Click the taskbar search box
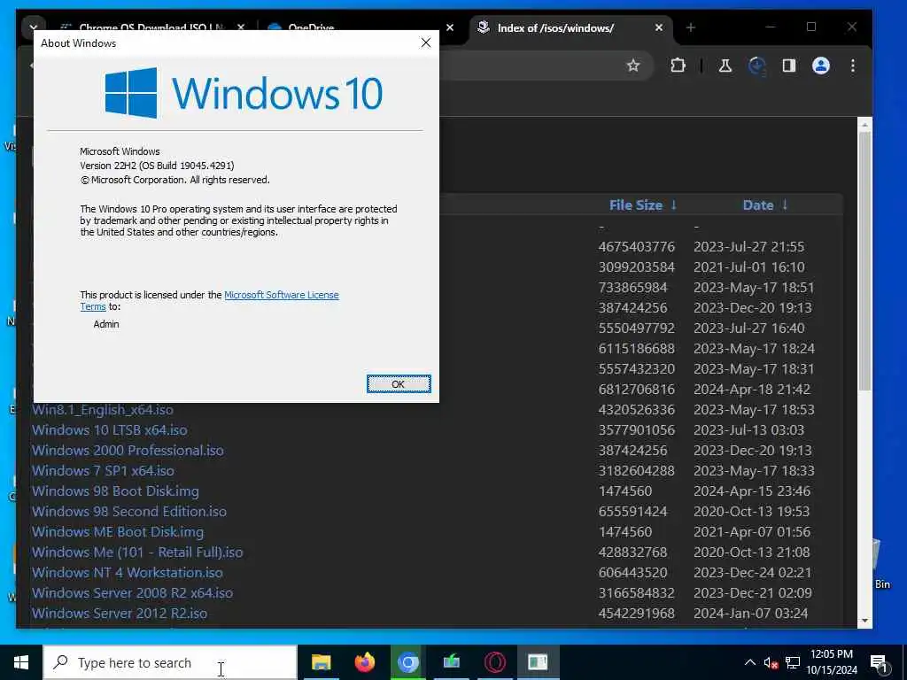Screen dimensions: 907x680 170,662
